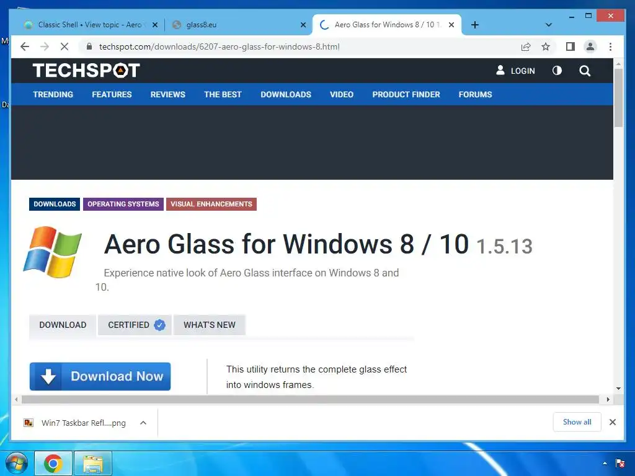Open the REVIEWS section
The image size is (635, 476).
point(167,94)
